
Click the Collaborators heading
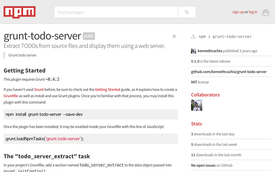click(x=205, y=95)
